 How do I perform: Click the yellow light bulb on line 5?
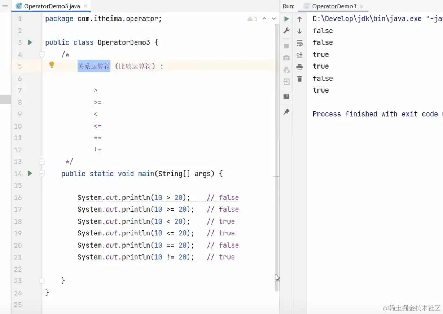[x=52, y=65]
